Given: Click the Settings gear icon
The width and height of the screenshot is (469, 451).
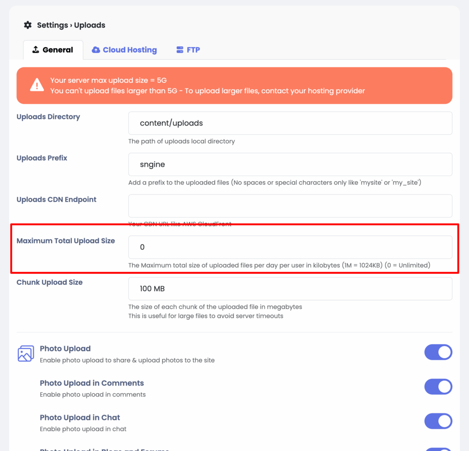Looking at the screenshot, I should pos(28,25).
